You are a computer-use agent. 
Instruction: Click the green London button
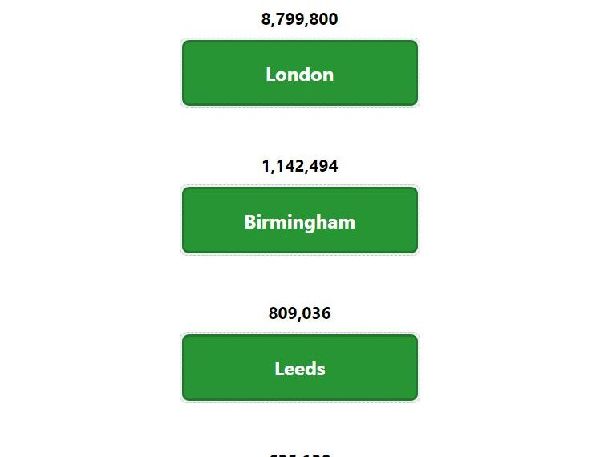[x=300, y=73]
